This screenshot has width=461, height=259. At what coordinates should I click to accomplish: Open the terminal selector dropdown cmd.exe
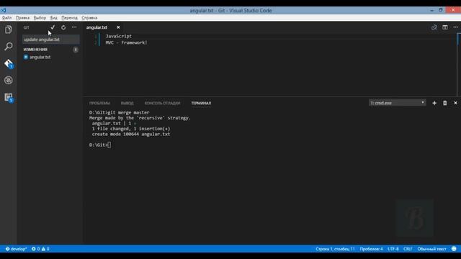[x=397, y=103]
